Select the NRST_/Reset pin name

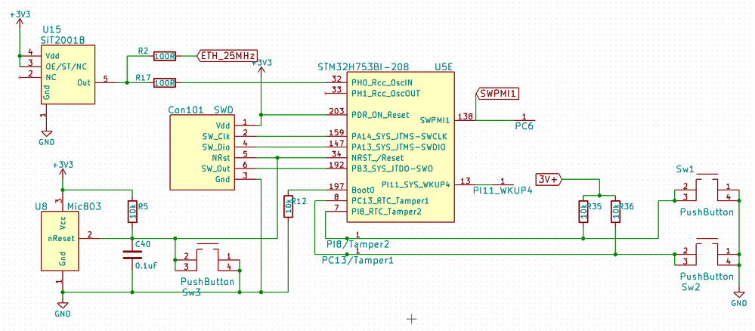(378, 157)
